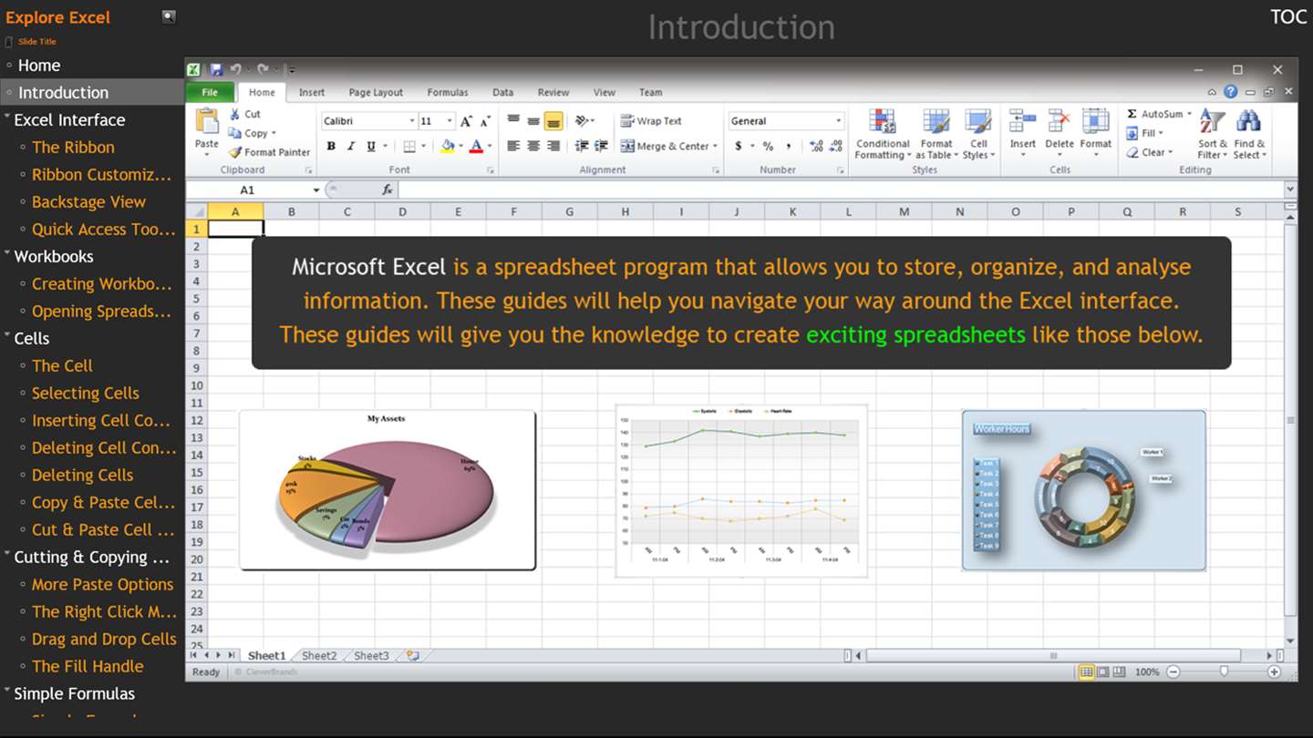
Task: Click the AutoSum sigma icon
Action: 1132,114
